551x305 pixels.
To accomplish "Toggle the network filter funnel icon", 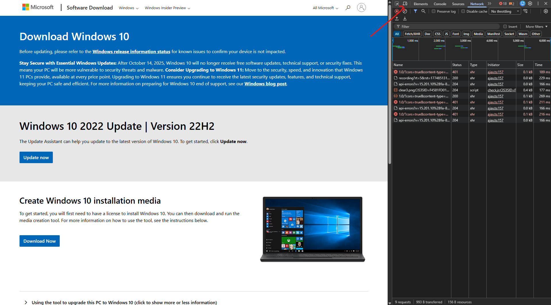I will (x=415, y=11).
